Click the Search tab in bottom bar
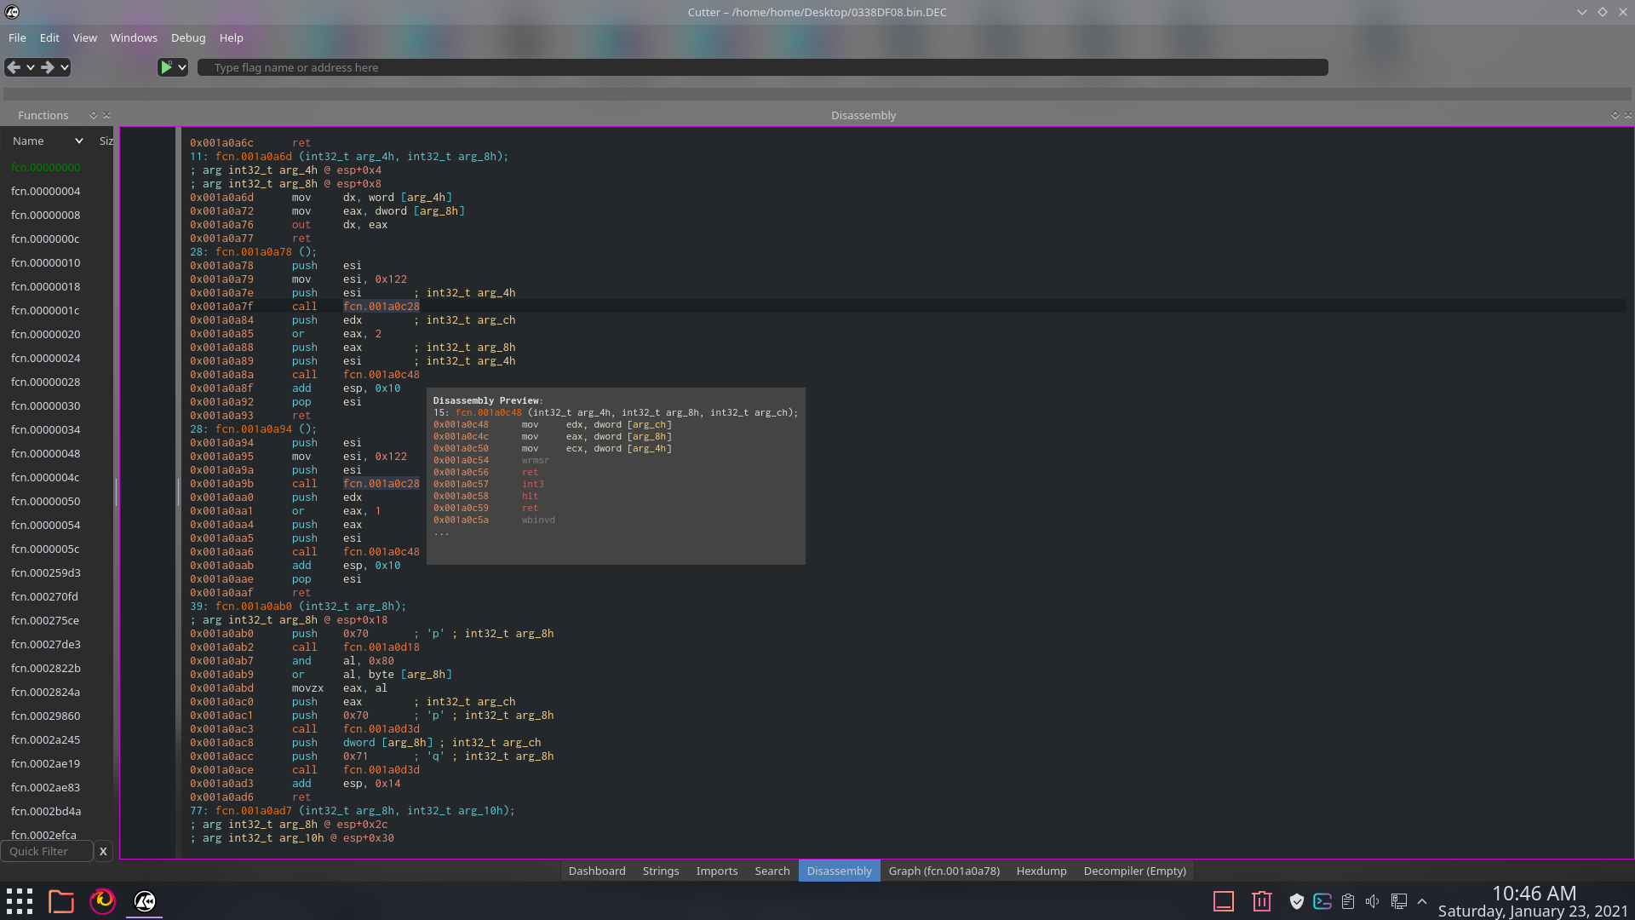The height and width of the screenshot is (920, 1635). click(772, 871)
